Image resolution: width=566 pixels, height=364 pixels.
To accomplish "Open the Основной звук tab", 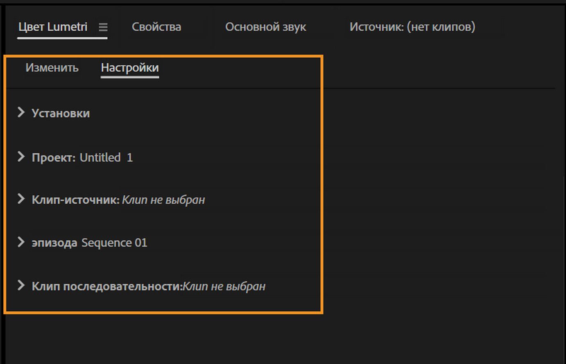I will click(x=265, y=27).
